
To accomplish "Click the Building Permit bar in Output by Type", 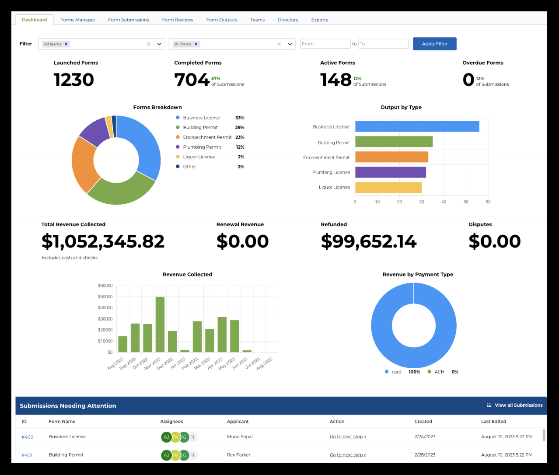I will [x=394, y=142].
